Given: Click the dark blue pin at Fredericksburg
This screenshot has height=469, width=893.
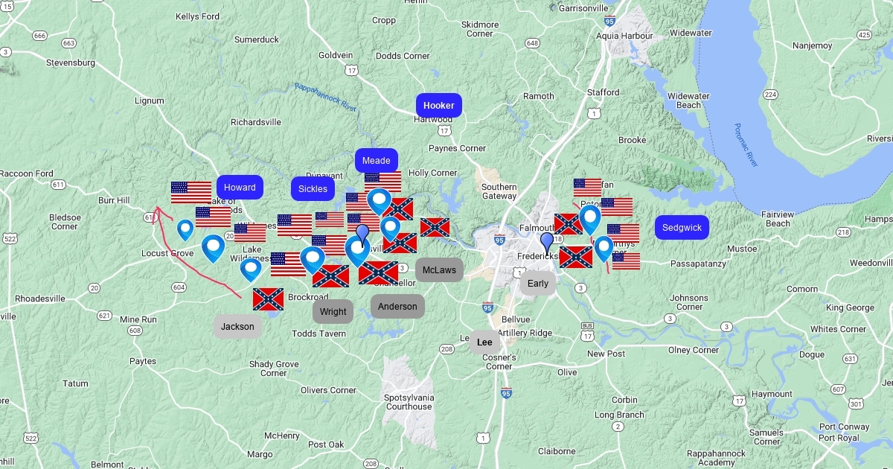Looking at the screenshot, I should click(547, 242).
